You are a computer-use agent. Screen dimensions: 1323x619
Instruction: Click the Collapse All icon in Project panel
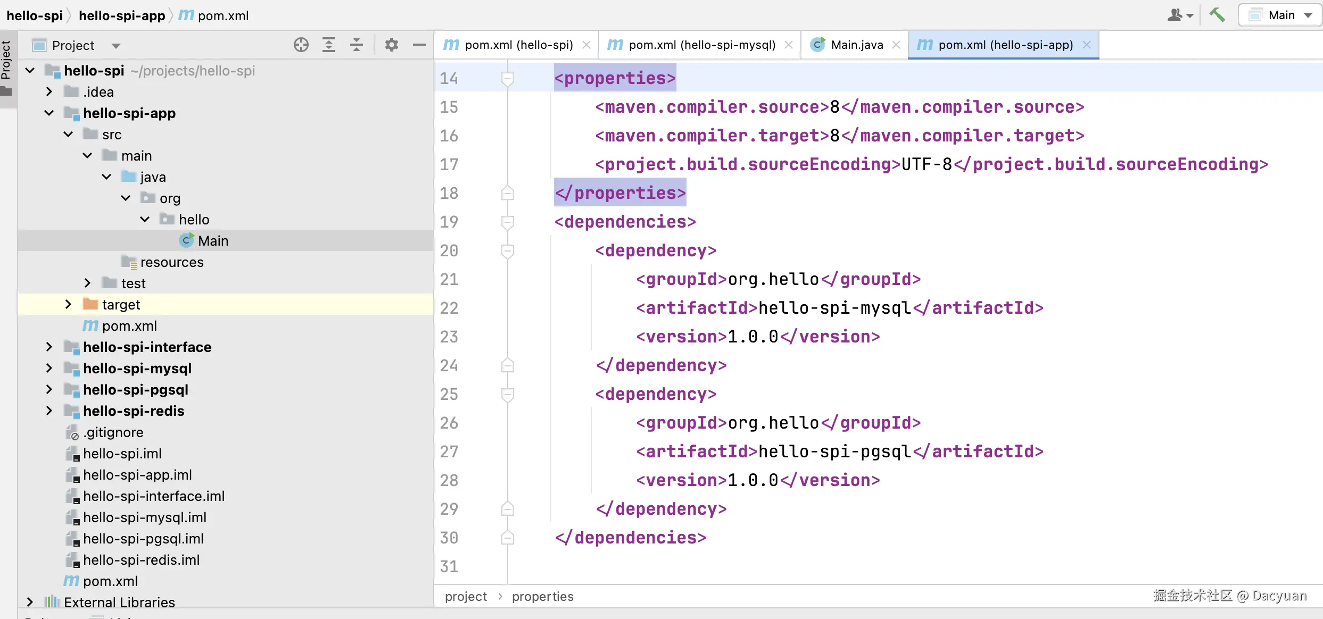pyautogui.click(x=357, y=45)
